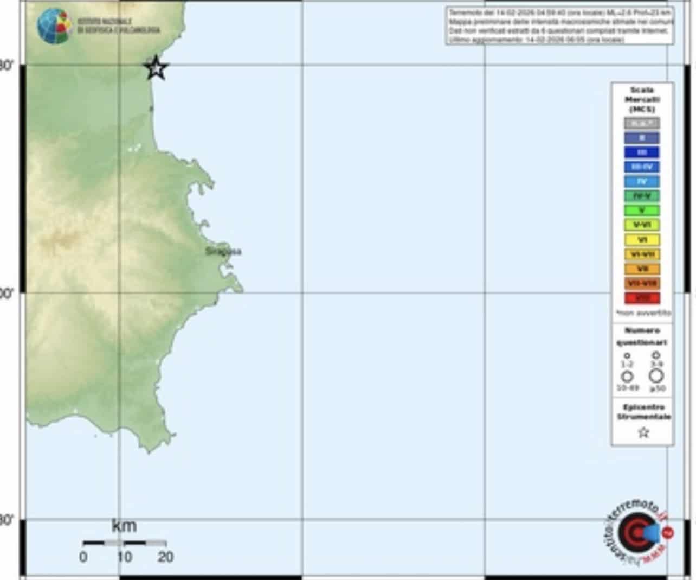Select the 3-9 questionnaires circle symbol
Screen dimensions: 696x580
click(656, 355)
